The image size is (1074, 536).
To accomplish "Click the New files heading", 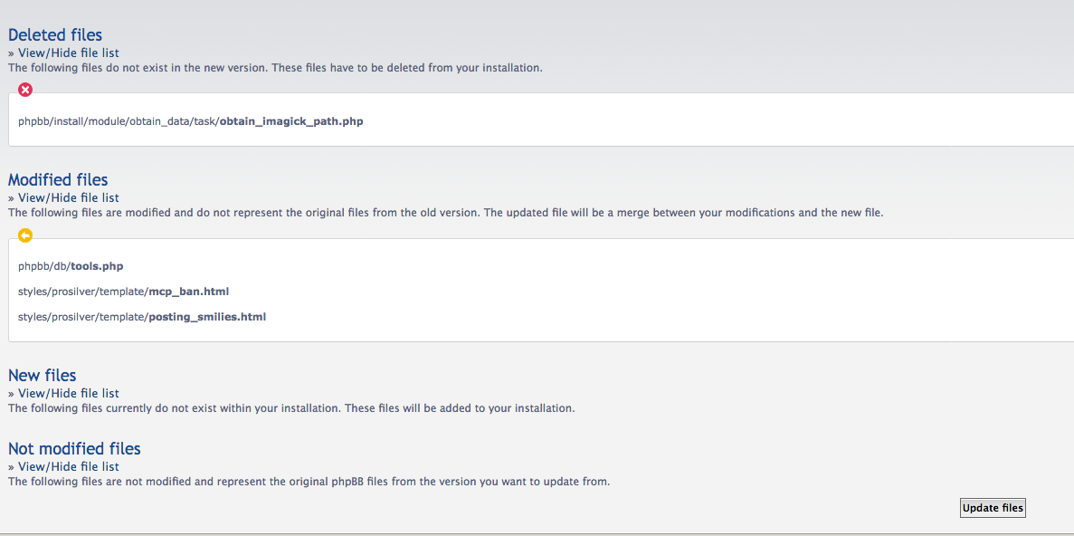I will pyautogui.click(x=43, y=375).
